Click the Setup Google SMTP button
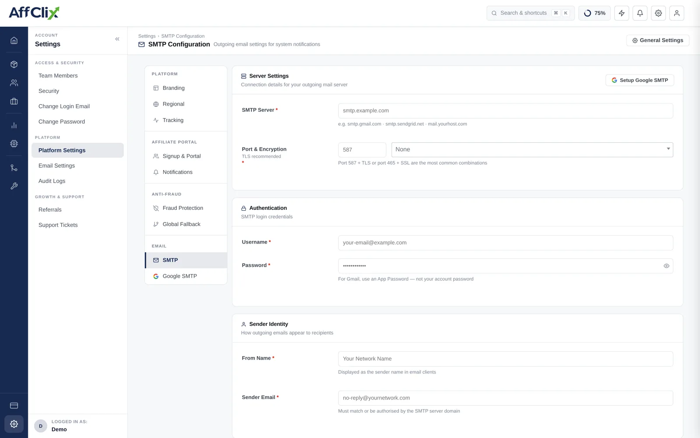This screenshot has width=700, height=438. (x=640, y=80)
